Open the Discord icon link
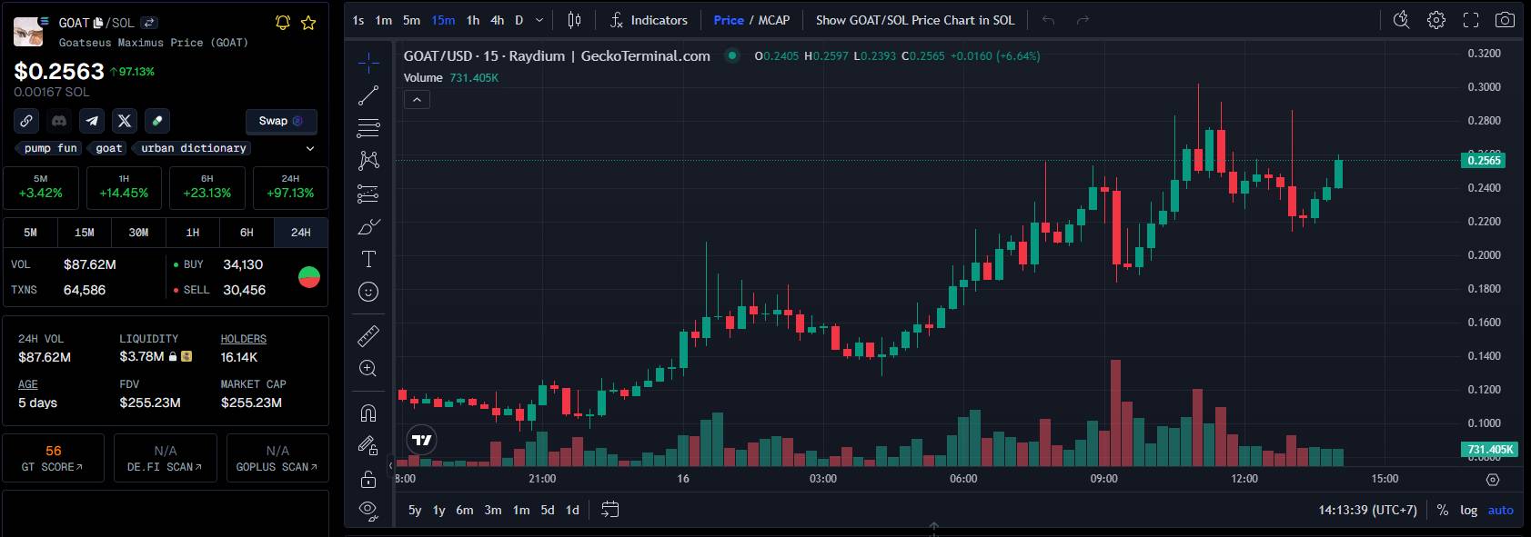1531x537 pixels. (59, 121)
